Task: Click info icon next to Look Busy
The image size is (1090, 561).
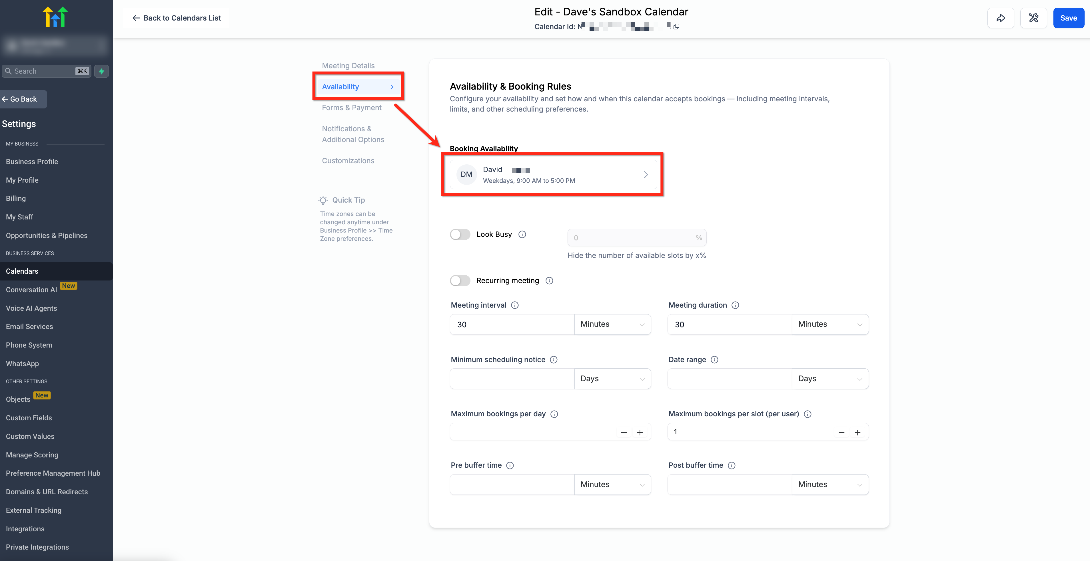Action: pos(522,234)
